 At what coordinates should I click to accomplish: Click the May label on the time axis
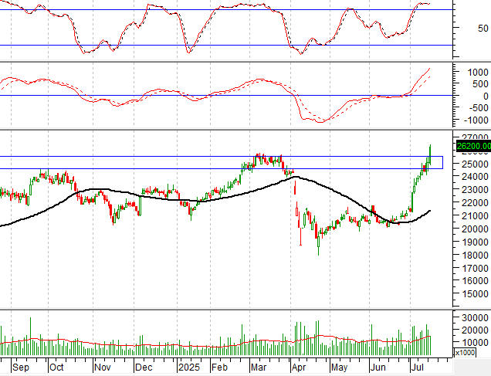point(340,368)
